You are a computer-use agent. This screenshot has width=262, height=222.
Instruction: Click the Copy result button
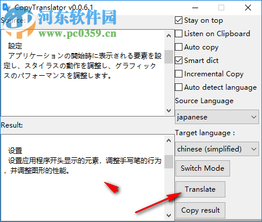200,210
